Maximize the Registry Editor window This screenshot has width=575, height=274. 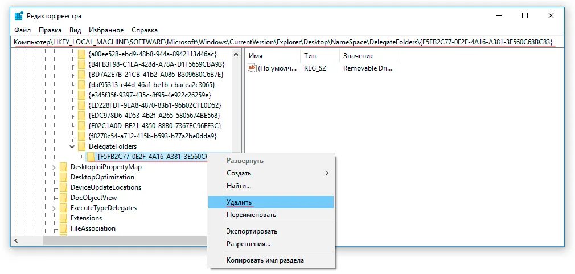coord(525,16)
